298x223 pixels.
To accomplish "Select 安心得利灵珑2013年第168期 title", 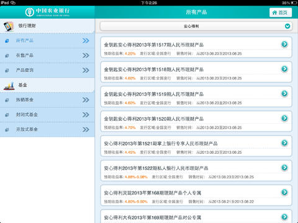I will (153, 193).
